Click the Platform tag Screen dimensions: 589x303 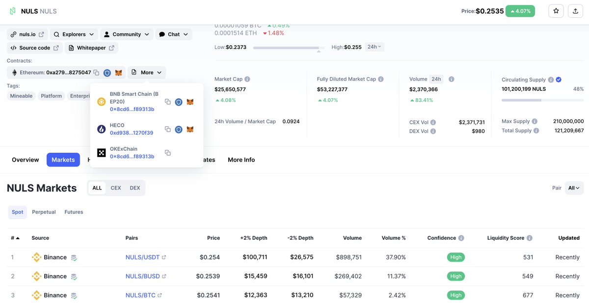(x=52, y=96)
